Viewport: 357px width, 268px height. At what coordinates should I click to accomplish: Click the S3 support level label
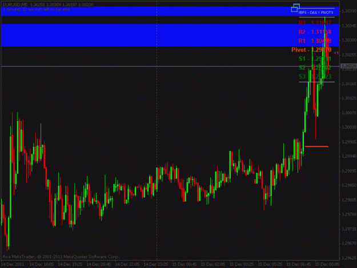tap(315, 77)
